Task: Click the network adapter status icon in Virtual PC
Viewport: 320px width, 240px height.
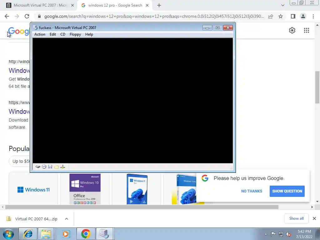Action: [63, 167]
